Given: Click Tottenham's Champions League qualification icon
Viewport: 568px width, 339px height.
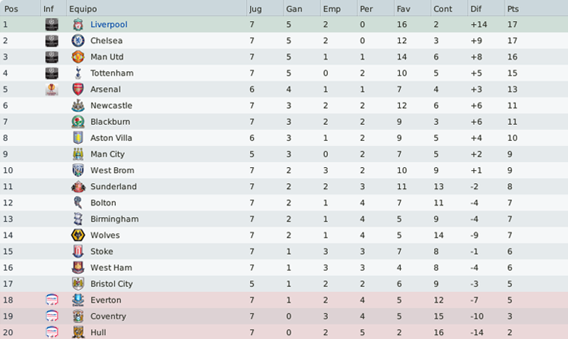Looking at the screenshot, I should point(51,73).
